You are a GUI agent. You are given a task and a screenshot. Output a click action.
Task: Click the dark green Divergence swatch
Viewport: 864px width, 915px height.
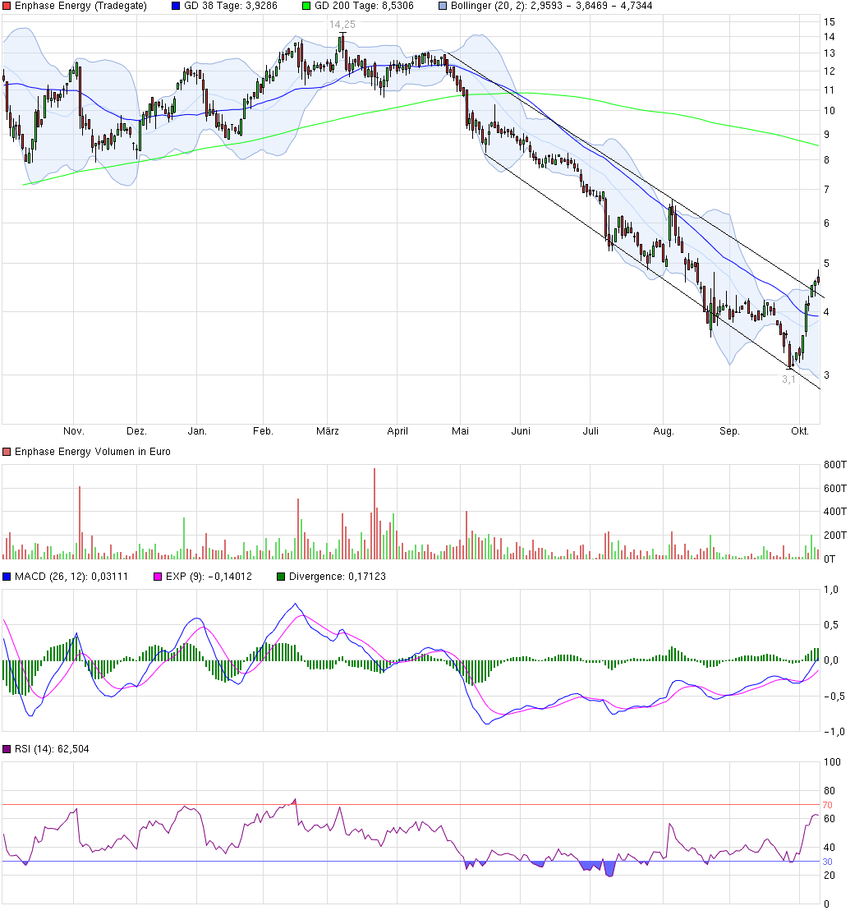(281, 577)
